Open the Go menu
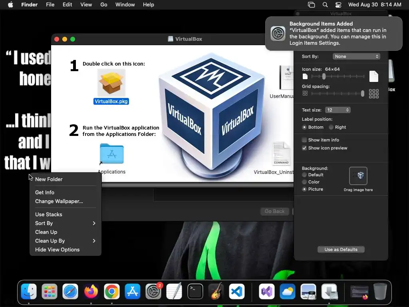Screen dimensions: 409x307 [x=104, y=5]
